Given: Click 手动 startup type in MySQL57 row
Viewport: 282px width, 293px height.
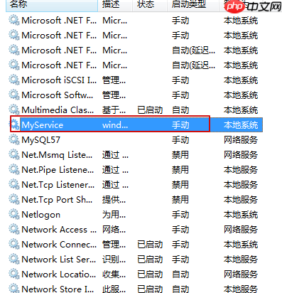Looking at the screenshot, I should coord(180,140).
